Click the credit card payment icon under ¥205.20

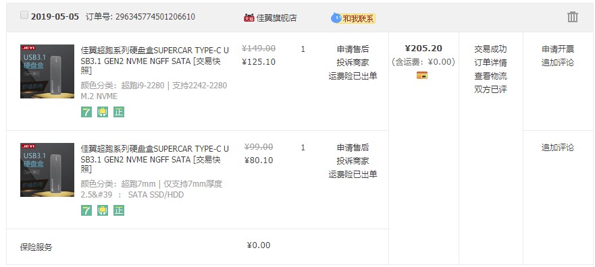(x=422, y=75)
